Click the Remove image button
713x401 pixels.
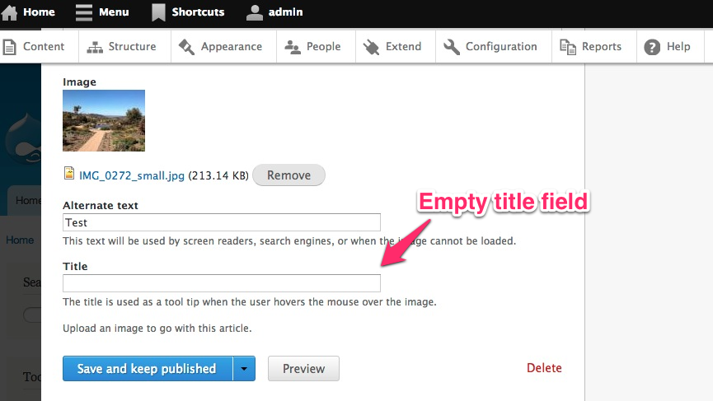288,175
